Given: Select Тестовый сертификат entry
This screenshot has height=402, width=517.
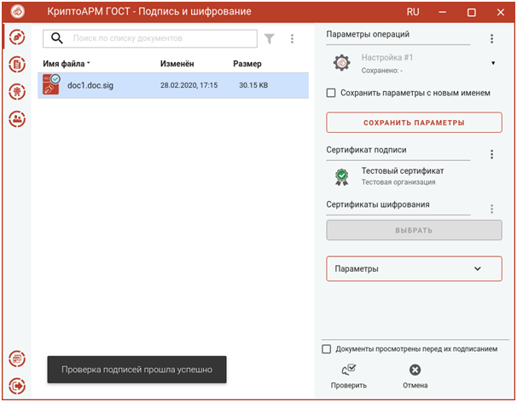Looking at the screenshot, I should click(x=403, y=171).
